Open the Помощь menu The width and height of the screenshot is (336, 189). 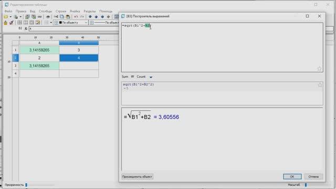click(x=106, y=11)
